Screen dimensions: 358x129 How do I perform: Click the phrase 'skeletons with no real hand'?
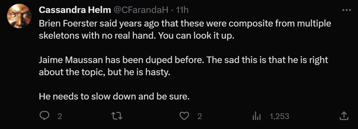point(97,36)
